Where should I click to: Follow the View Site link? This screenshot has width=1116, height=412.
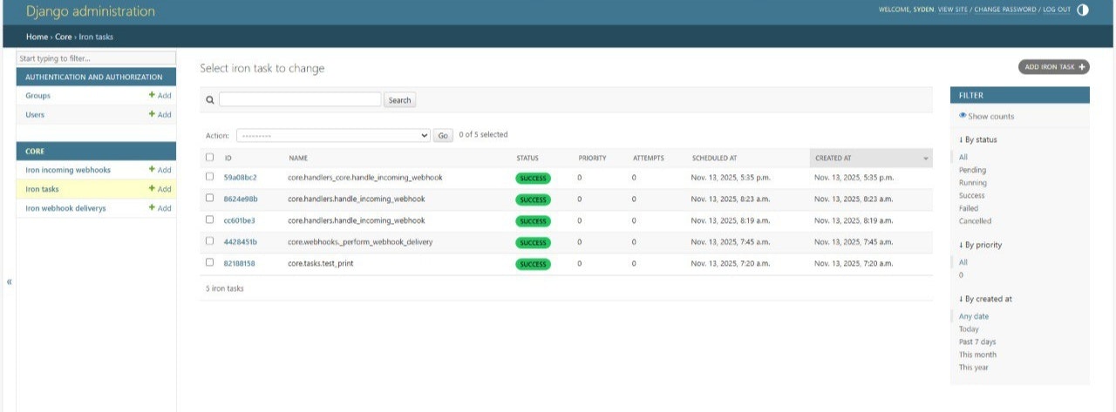coord(953,10)
